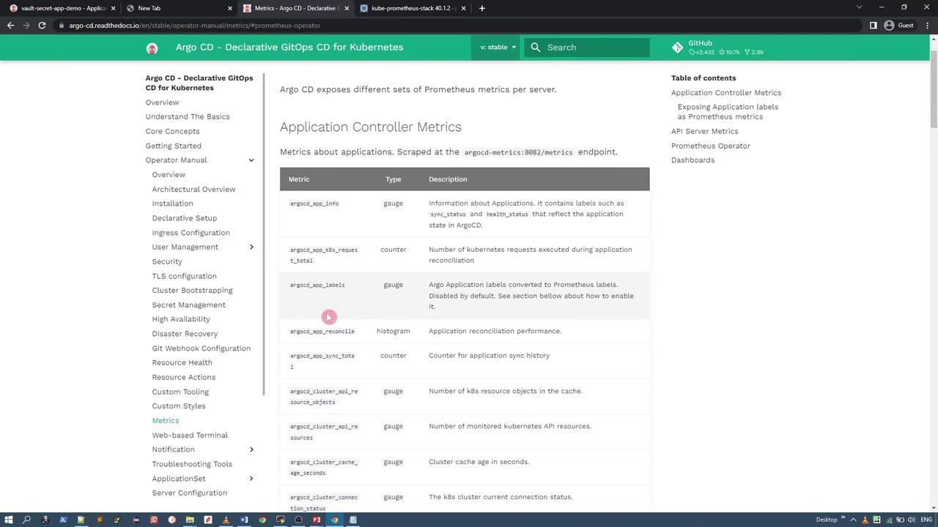Click the ENG language indicator
The height and width of the screenshot is (527, 938).
(x=926, y=520)
